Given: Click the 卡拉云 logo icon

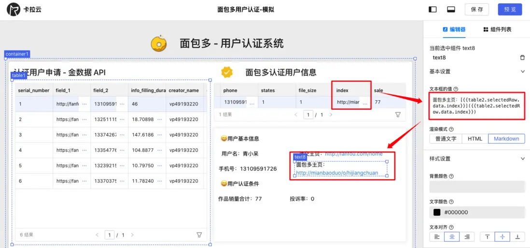Looking at the screenshot, I should coord(14,10).
